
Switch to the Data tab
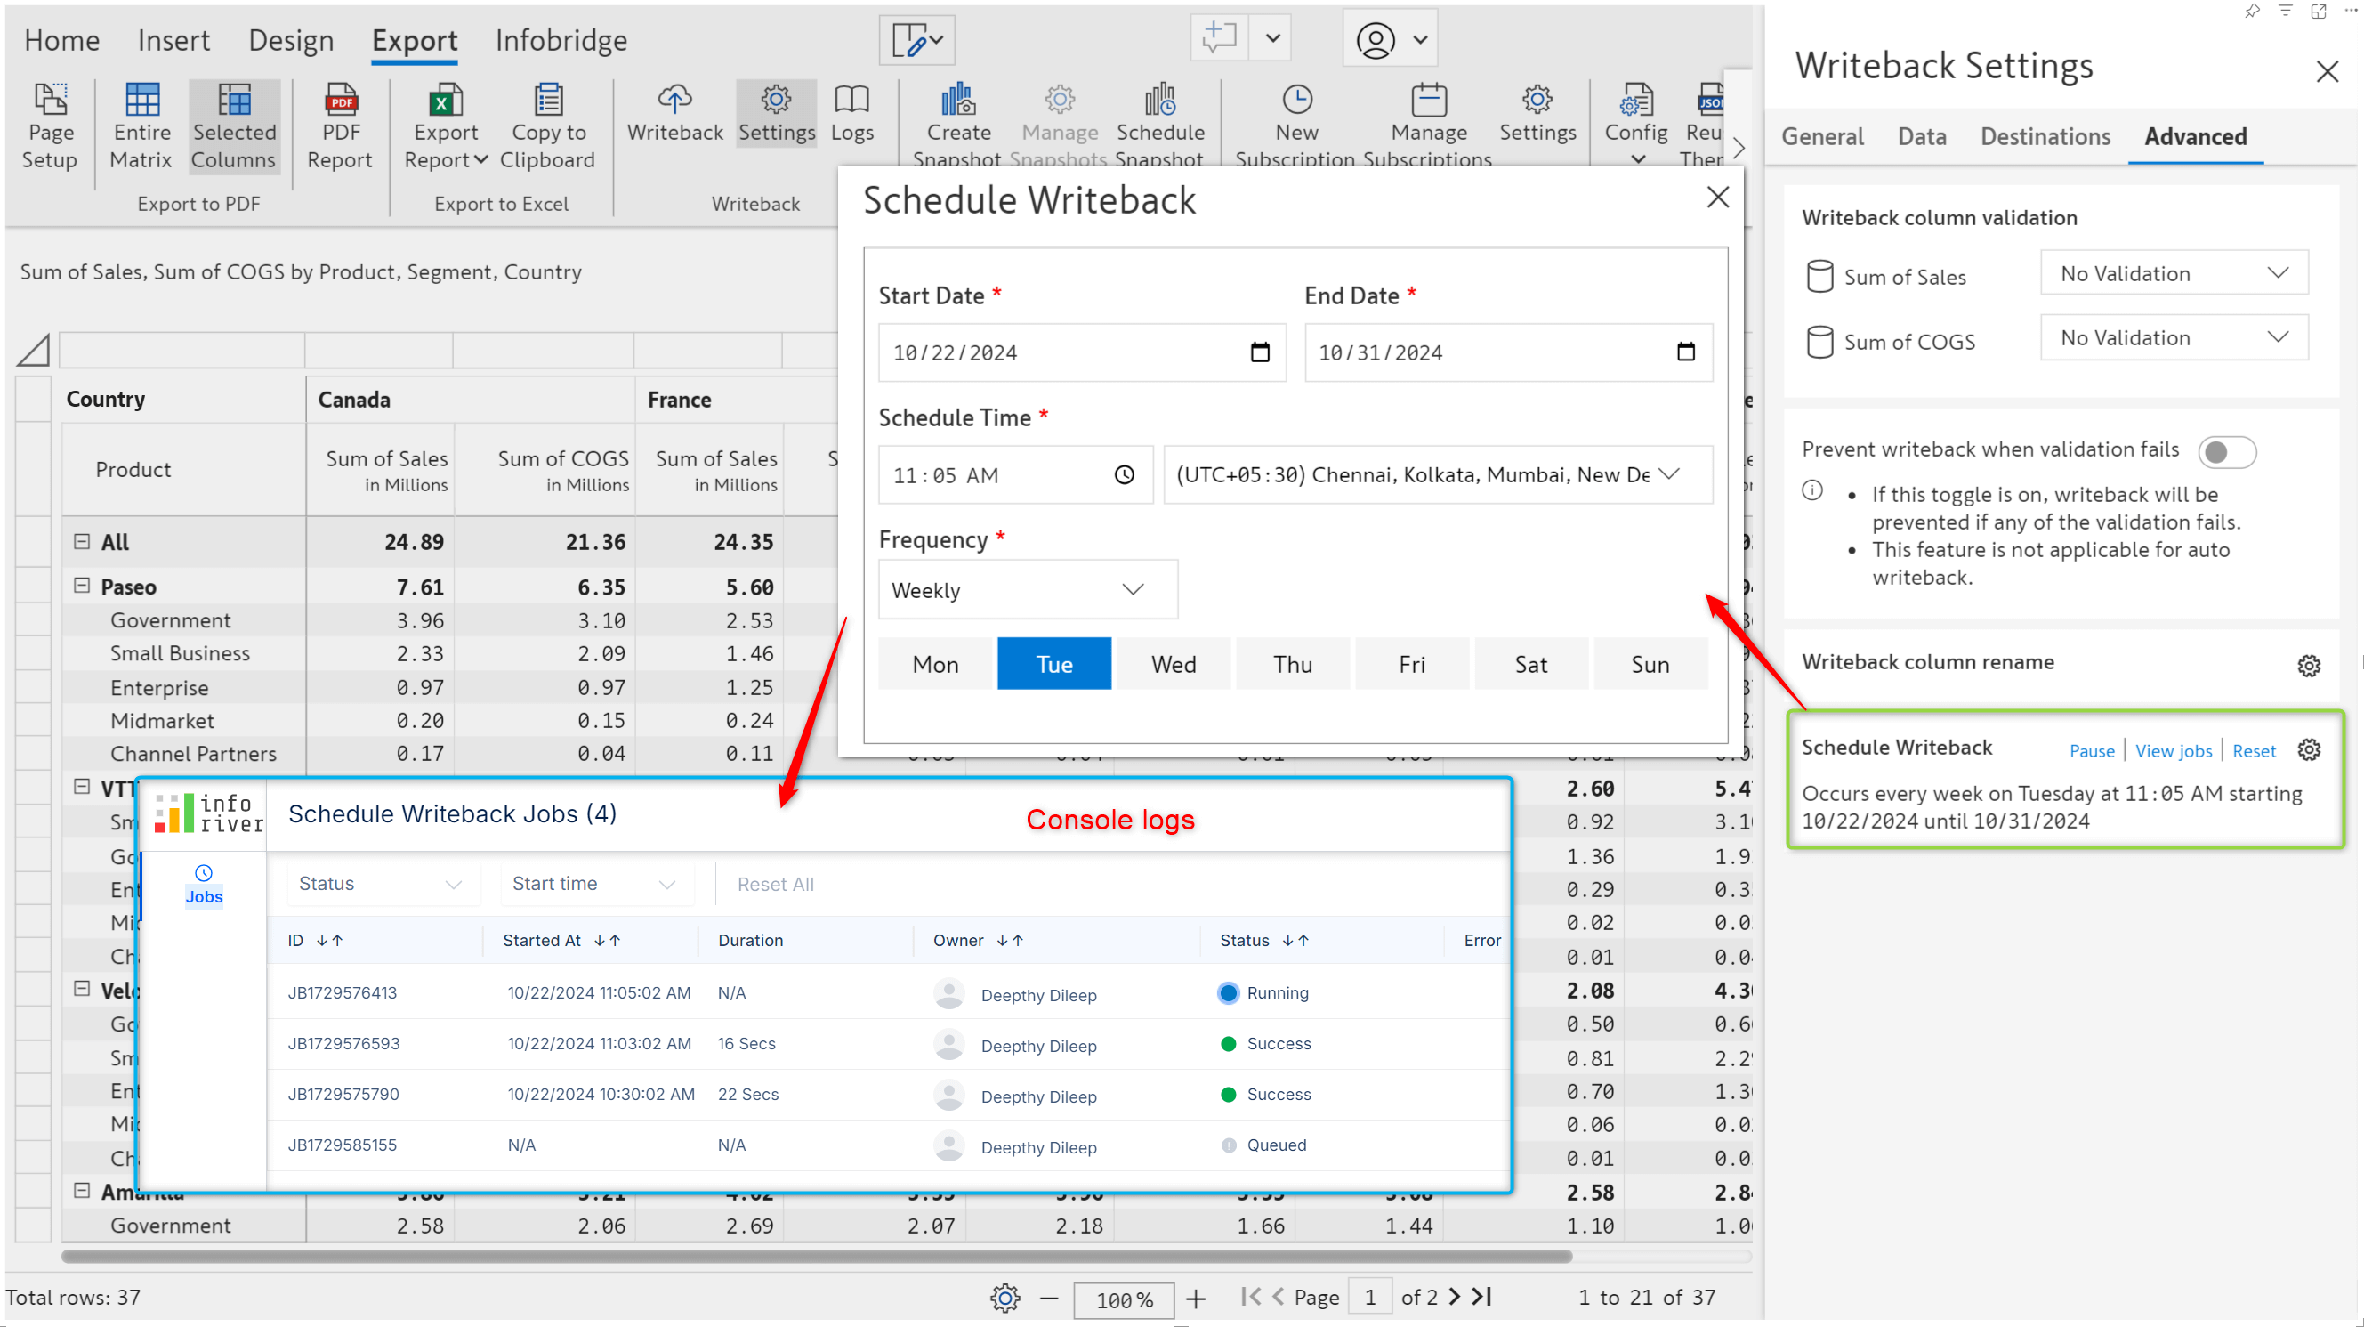(1921, 136)
